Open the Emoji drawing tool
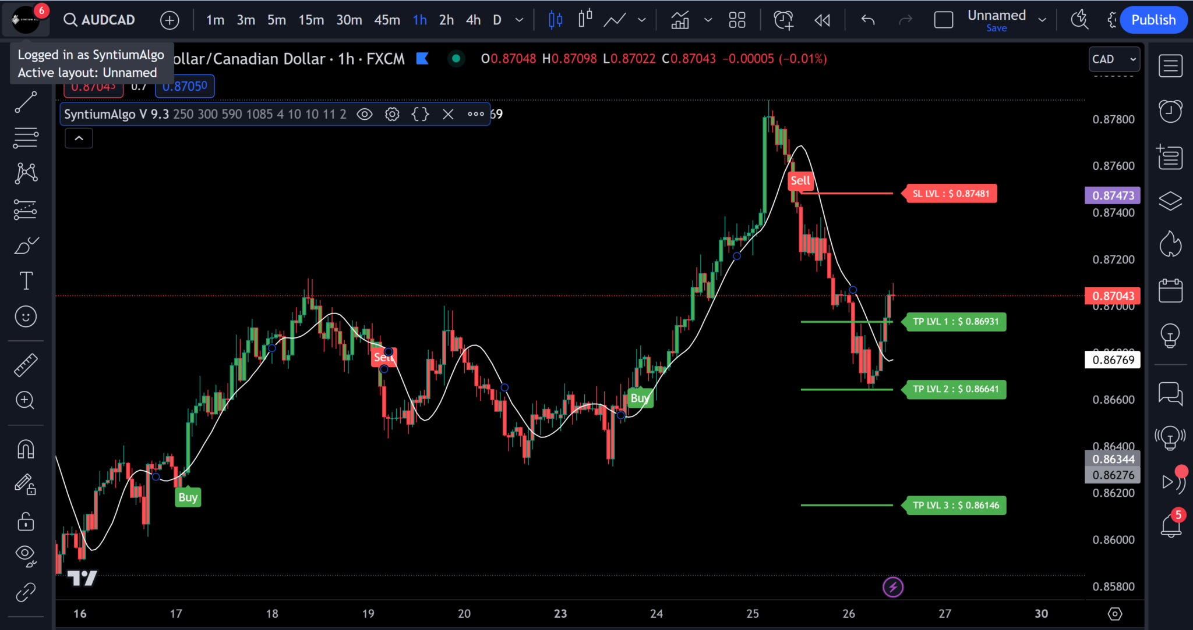This screenshot has height=630, width=1193. tap(26, 316)
